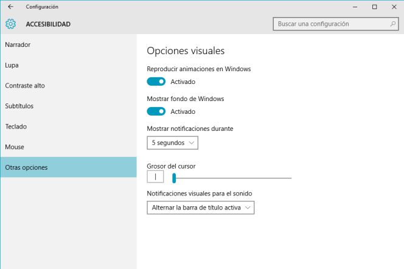
Task: Open the Lupa section
Action: pos(68,65)
